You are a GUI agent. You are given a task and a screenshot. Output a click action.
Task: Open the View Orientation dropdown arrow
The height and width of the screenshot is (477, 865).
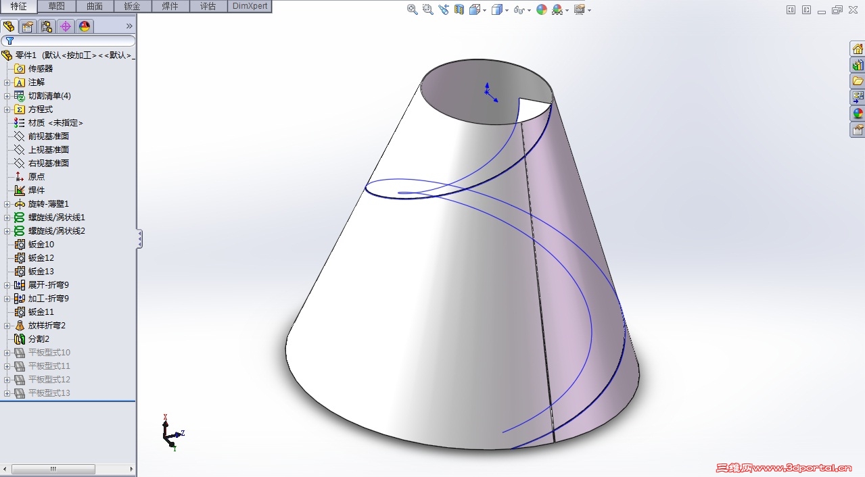coord(485,10)
